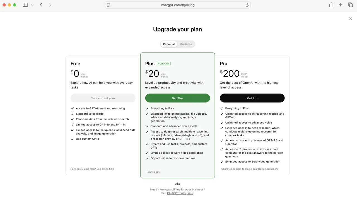357x204 pixels.
Task: Click the disabled Your current plan button
Action: coord(103,98)
